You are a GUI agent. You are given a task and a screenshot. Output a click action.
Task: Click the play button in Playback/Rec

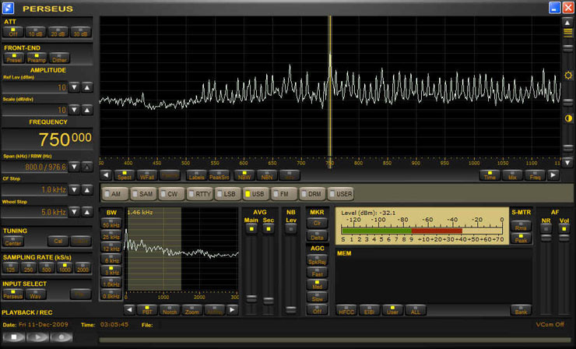click(37, 337)
